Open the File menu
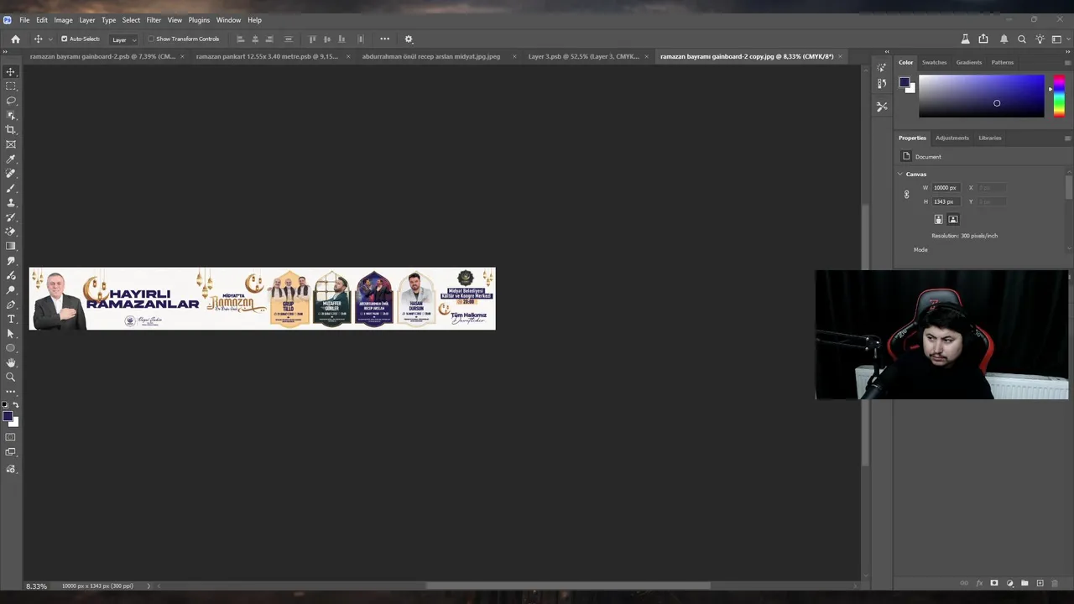This screenshot has height=604, width=1074. [x=24, y=19]
